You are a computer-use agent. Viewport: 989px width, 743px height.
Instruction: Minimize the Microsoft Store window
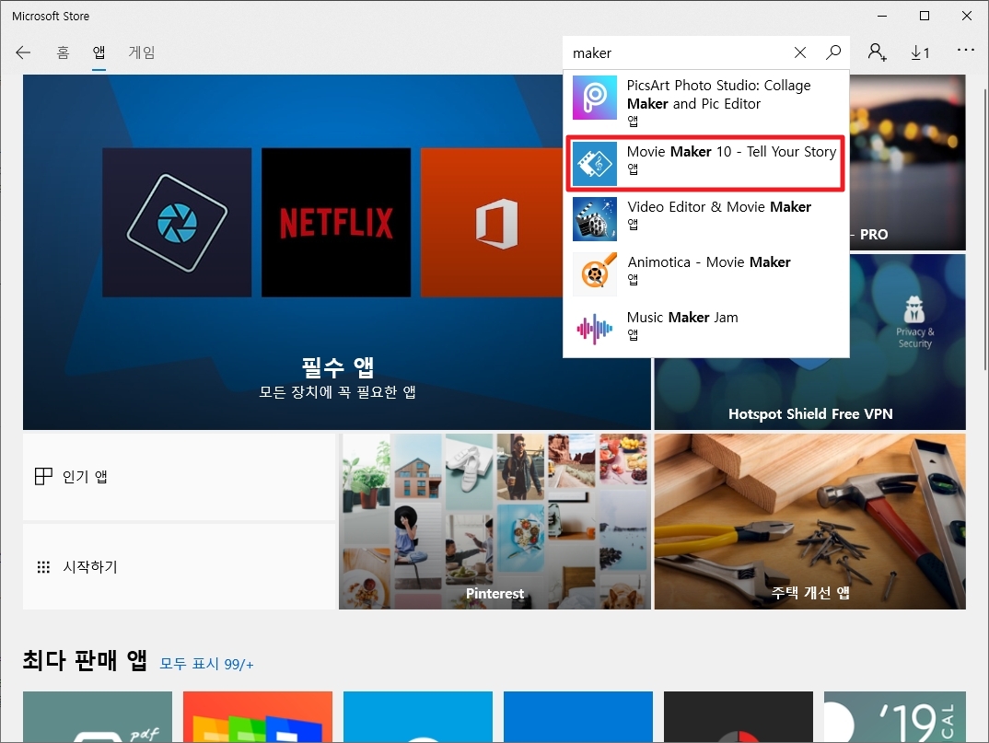point(882,16)
